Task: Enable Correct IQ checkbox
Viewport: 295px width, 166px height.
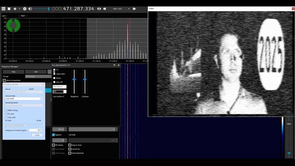Action: (70, 149)
